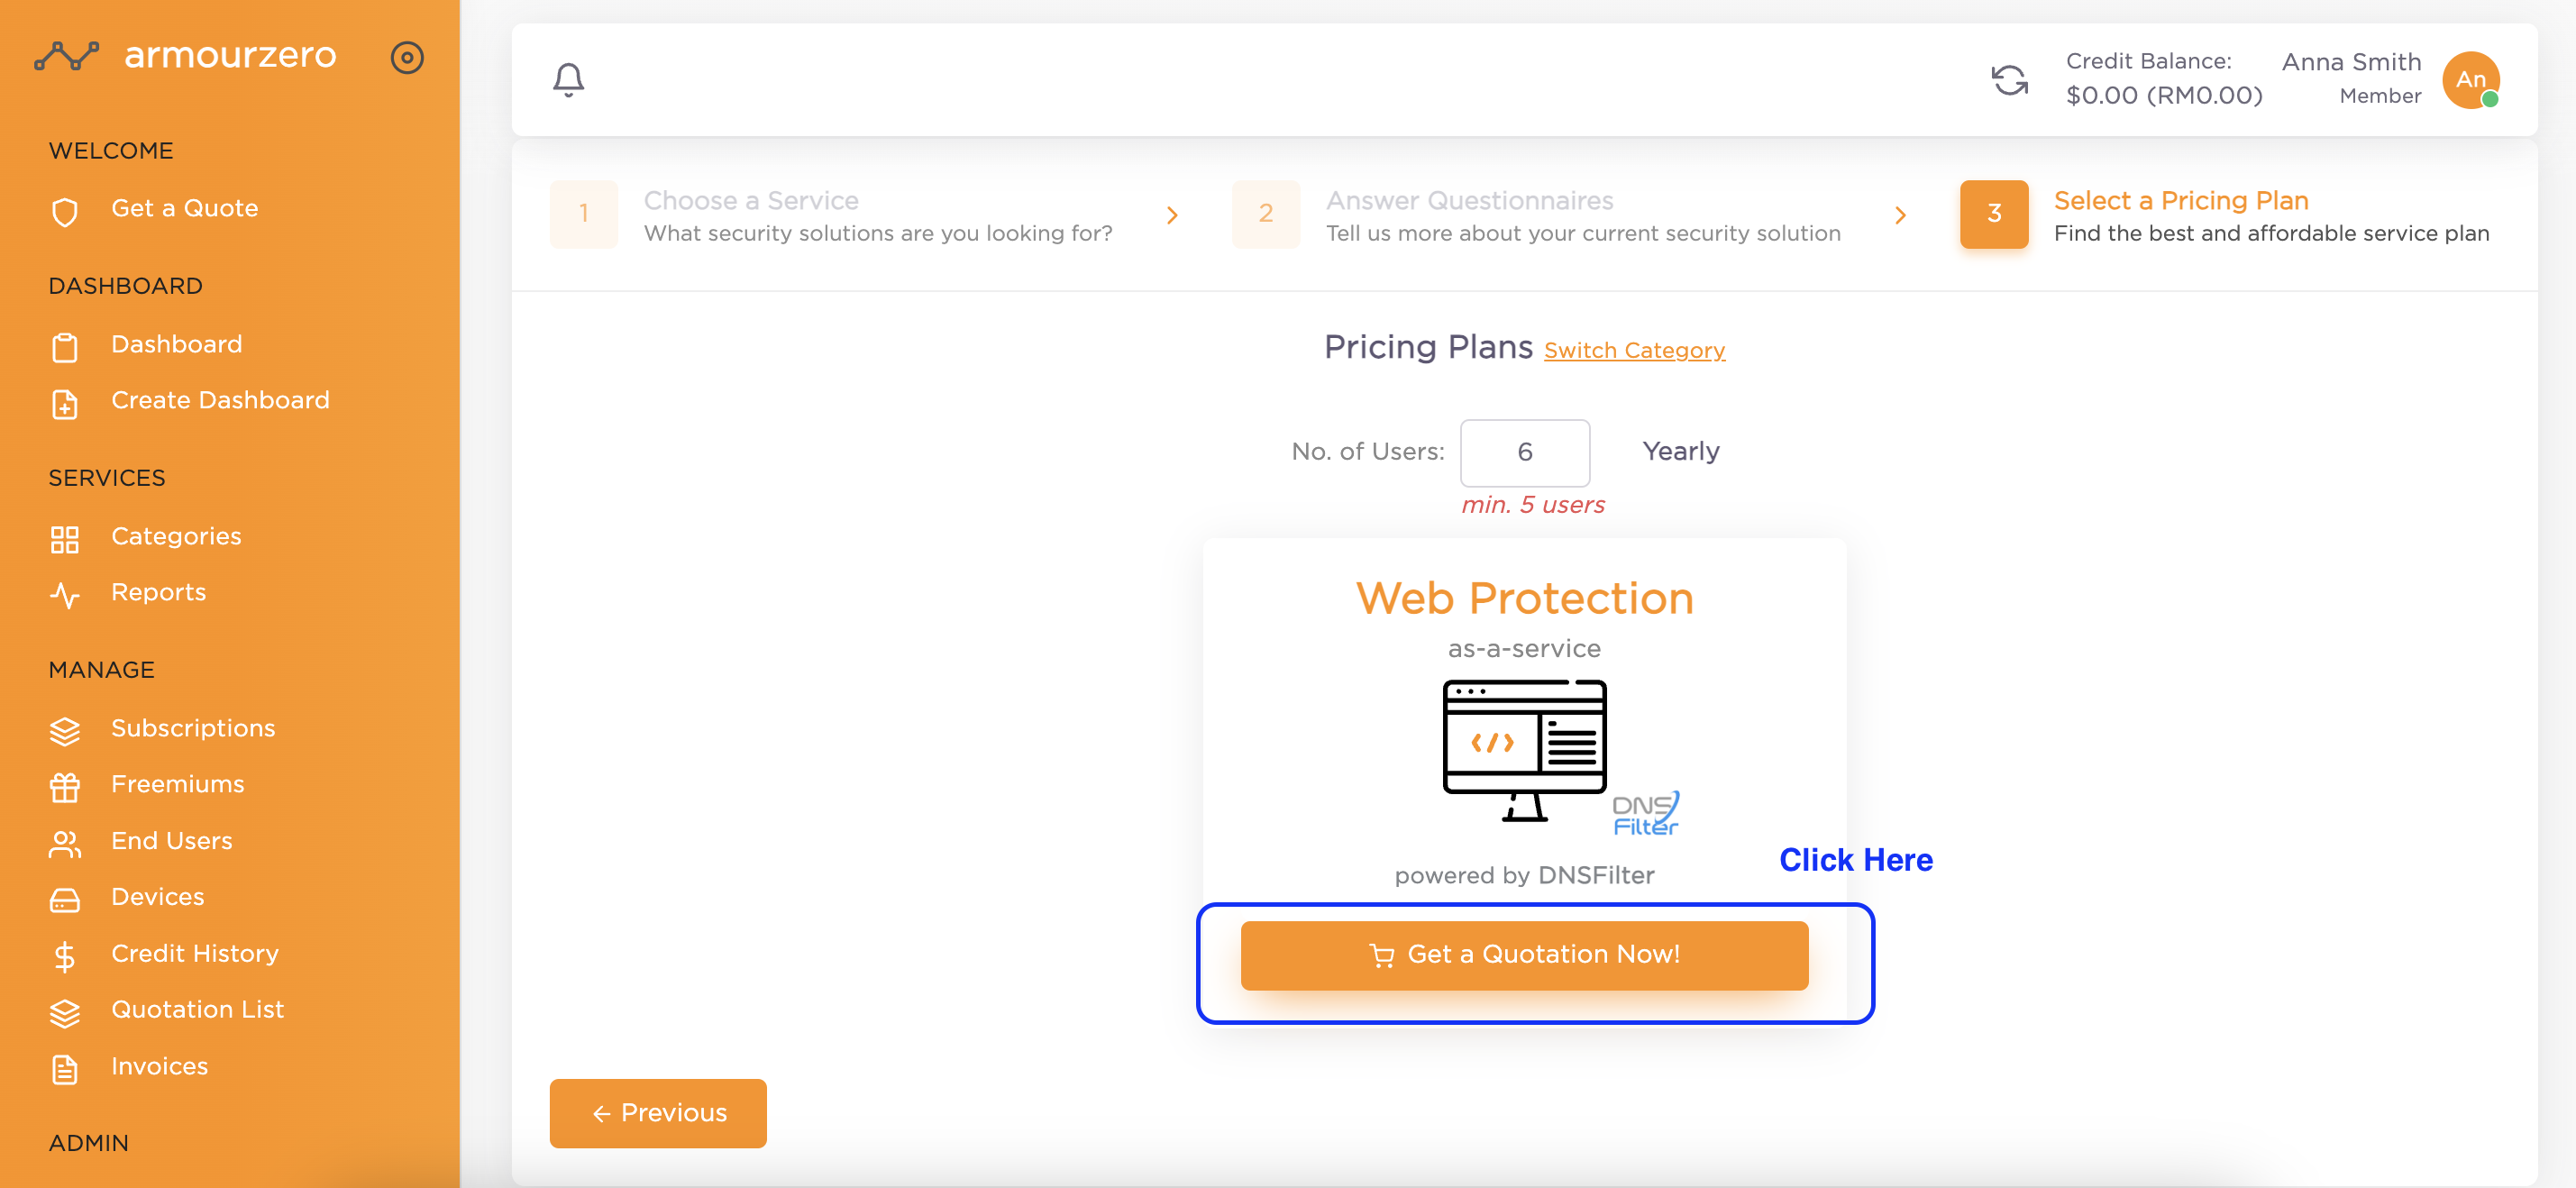Refresh credit balance with sync icon

tap(2009, 80)
